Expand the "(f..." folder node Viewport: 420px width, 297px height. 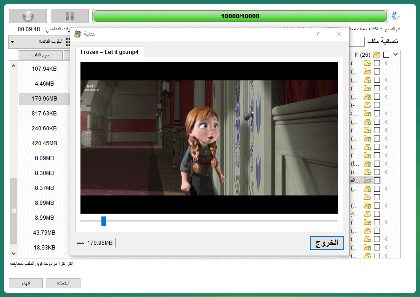(x=386, y=163)
